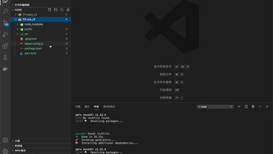Expand the 时间线 timeline section
The width and height of the screenshot is (273, 154).
41,146
